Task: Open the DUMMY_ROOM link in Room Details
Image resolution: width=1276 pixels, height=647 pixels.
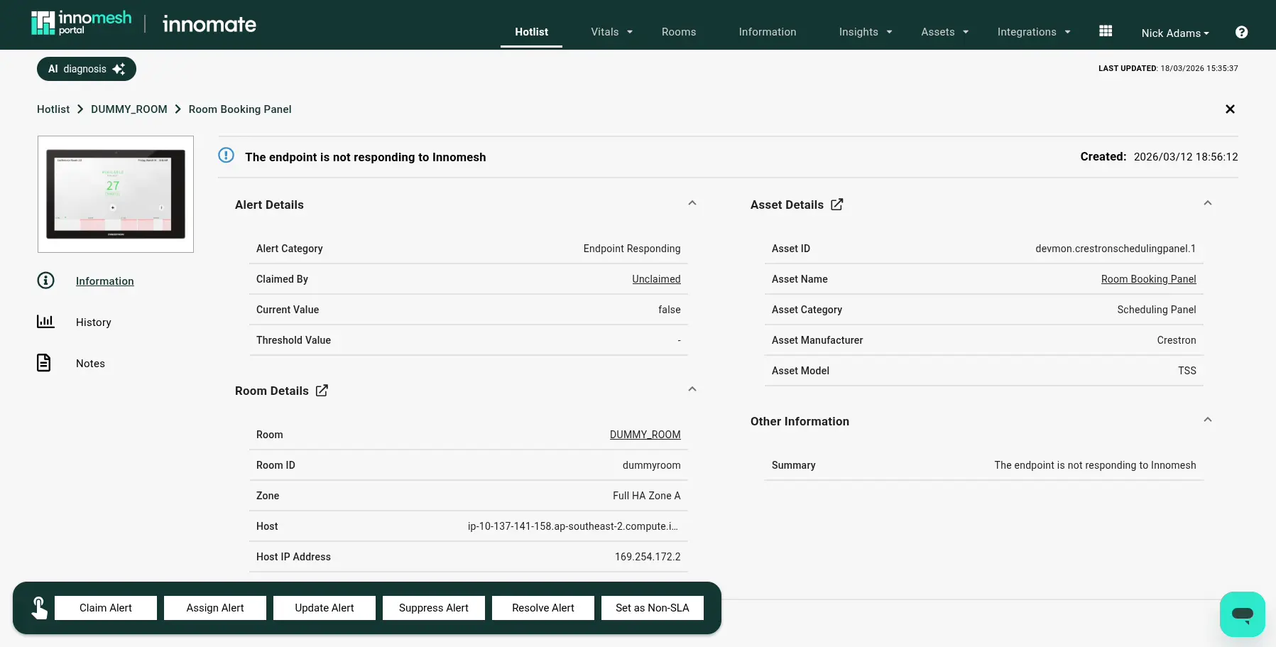Action: (645, 435)
